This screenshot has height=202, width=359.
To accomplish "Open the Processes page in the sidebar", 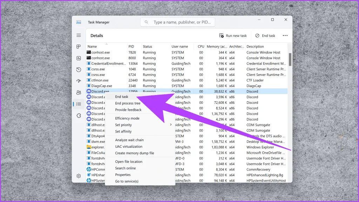I will tap(79, 47).
